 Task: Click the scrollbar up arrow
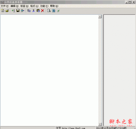click(100, 17)
